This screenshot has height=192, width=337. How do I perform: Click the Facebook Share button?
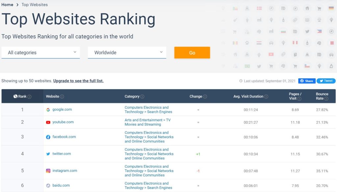[307, 81]
